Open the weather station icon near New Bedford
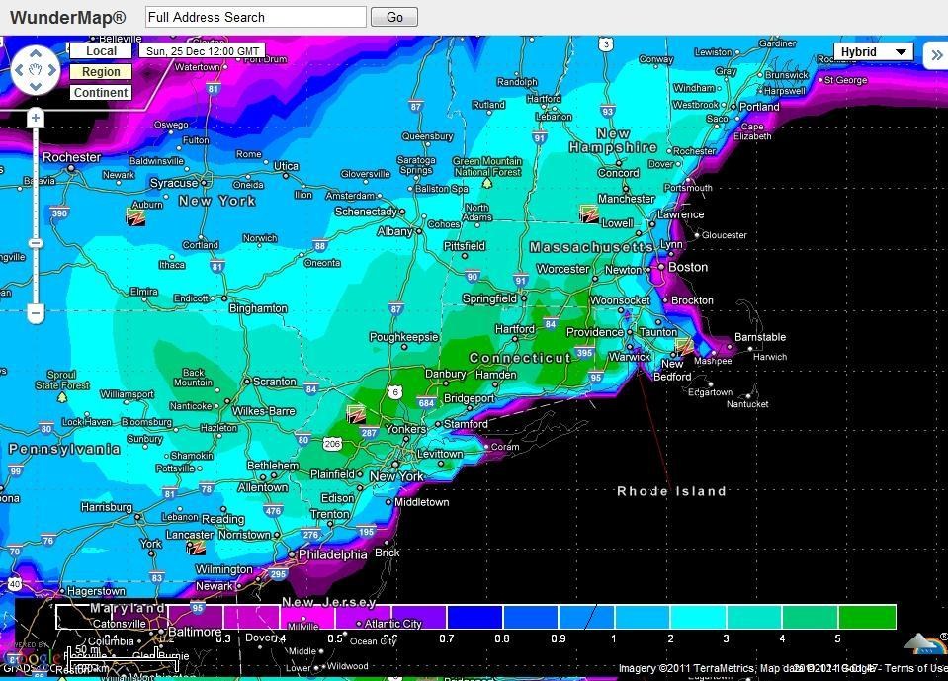 click(x=684, y=348)
